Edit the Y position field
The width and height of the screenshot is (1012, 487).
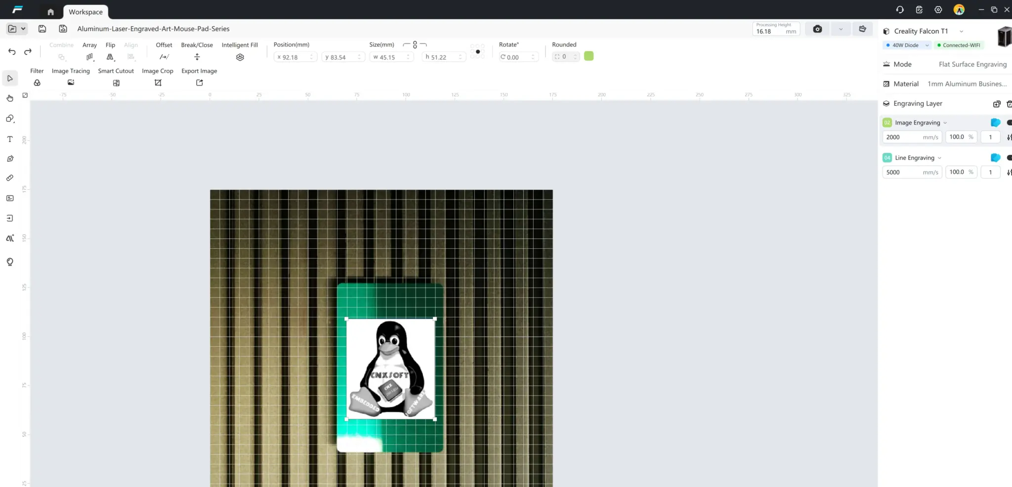click(x=343, y=57)
